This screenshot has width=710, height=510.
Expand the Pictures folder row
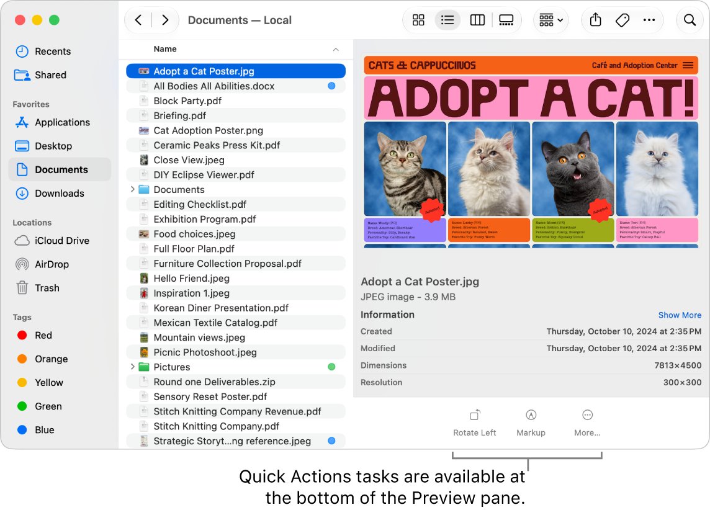[132, 367]
